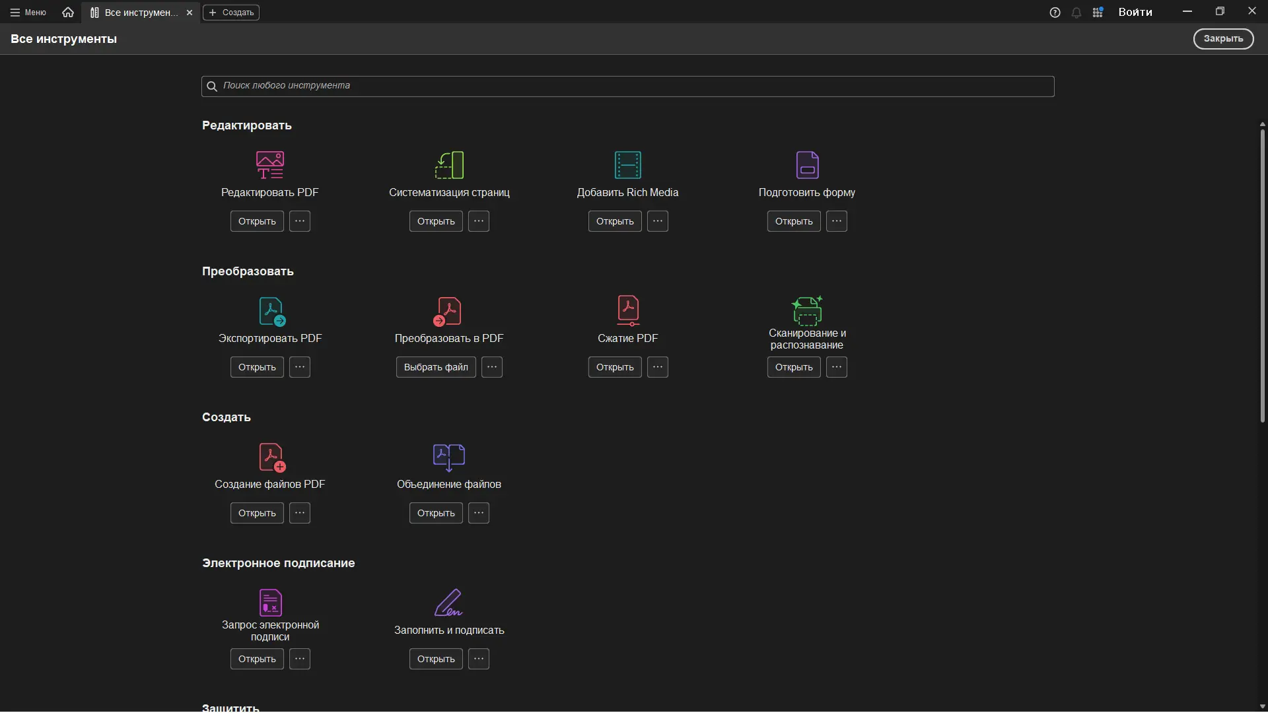This screenshot has width=1268, height=713.
Task: Open the Экспортировать PDF tool icon
Action: [x=270, y=311]
